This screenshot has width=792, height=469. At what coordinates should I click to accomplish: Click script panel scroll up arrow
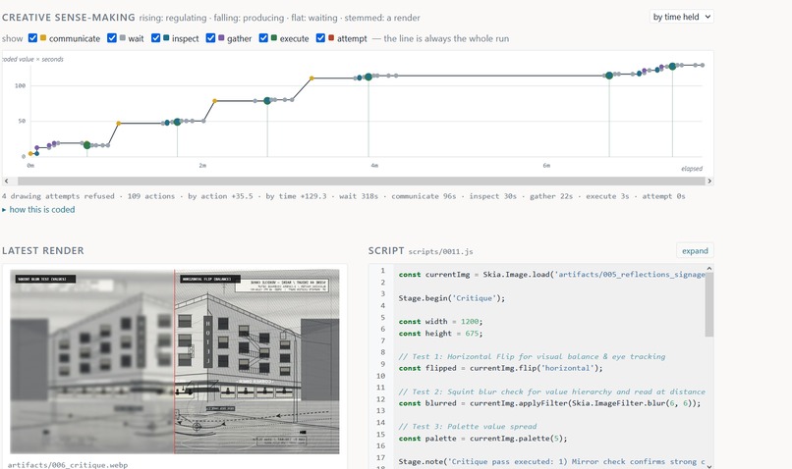tap(709, 269)
